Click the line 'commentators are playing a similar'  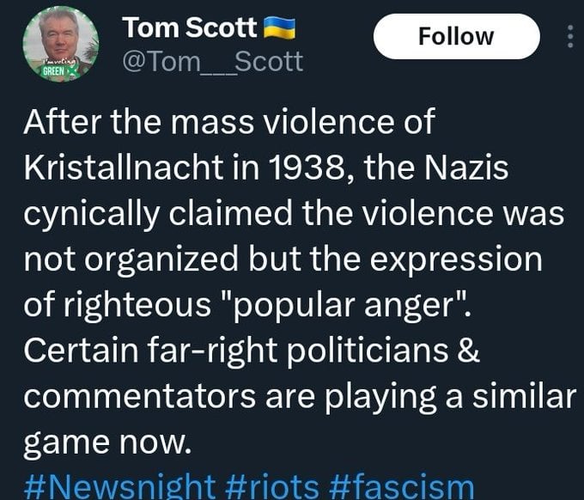click(300, 396)
